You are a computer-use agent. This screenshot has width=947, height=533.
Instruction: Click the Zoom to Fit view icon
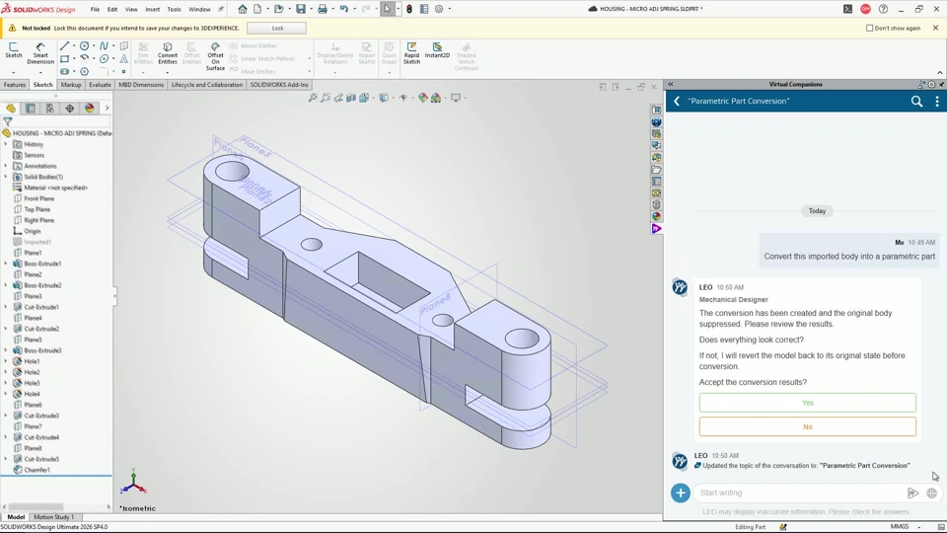[313, 98]
